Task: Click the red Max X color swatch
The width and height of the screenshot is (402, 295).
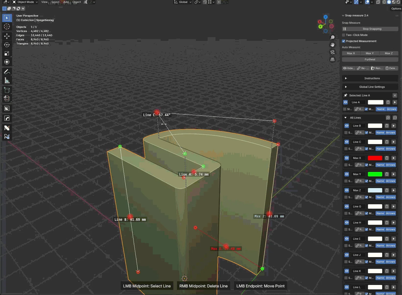Action: click(x=375, y=158)
